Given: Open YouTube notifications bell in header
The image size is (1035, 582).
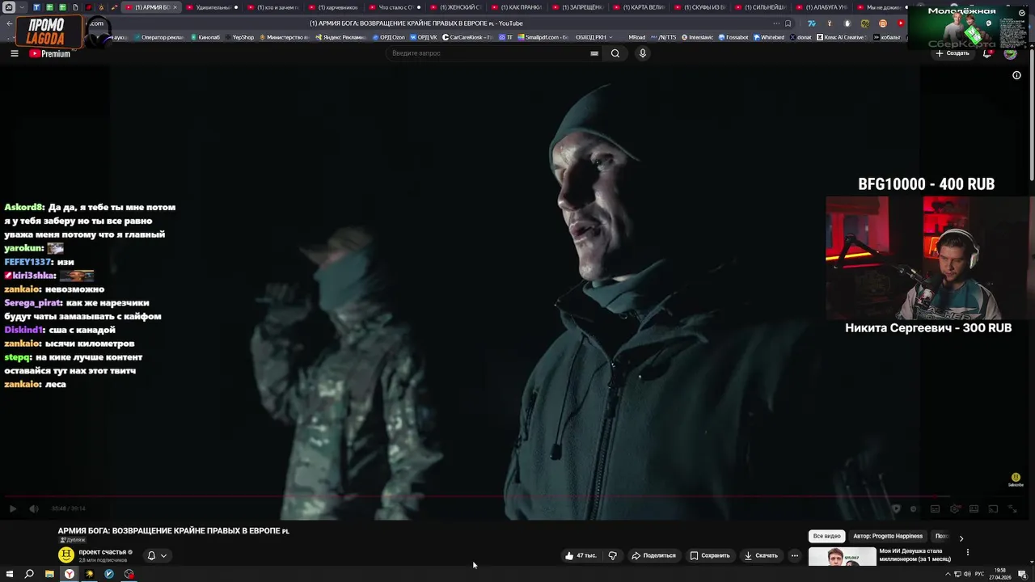Looking at the screenshot, I should (x=987, y=53).
